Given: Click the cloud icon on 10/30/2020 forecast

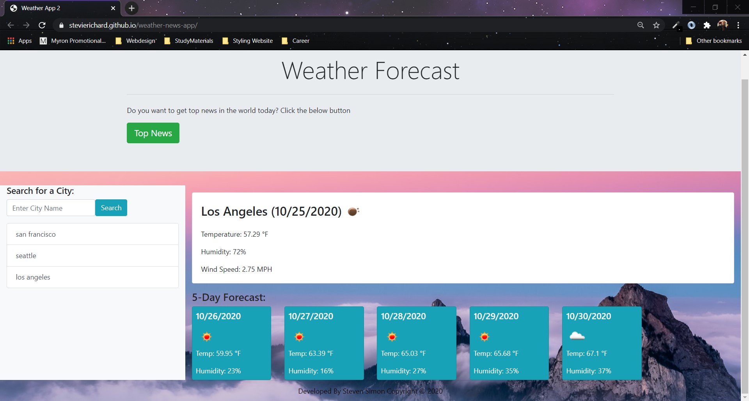Looking at the screenshot, I should pyautogui.click(x=577, y=336).
